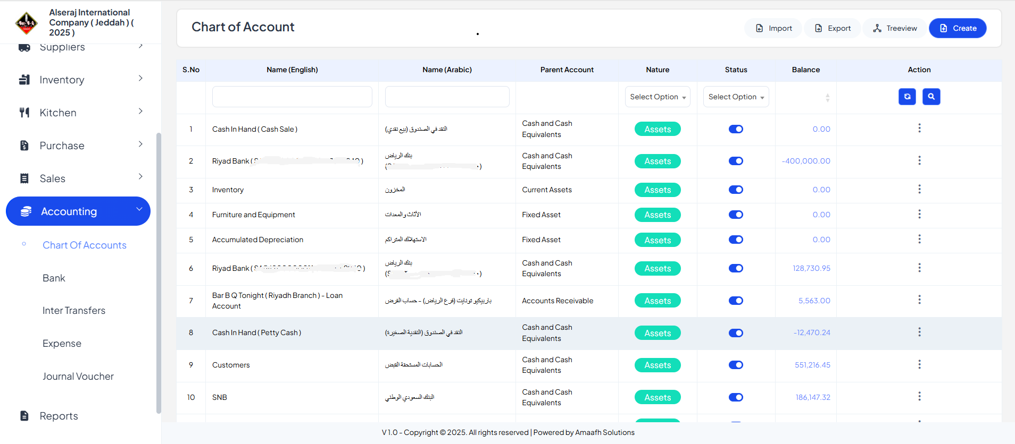Open the Status Select Option dropdown

(736, 97)
